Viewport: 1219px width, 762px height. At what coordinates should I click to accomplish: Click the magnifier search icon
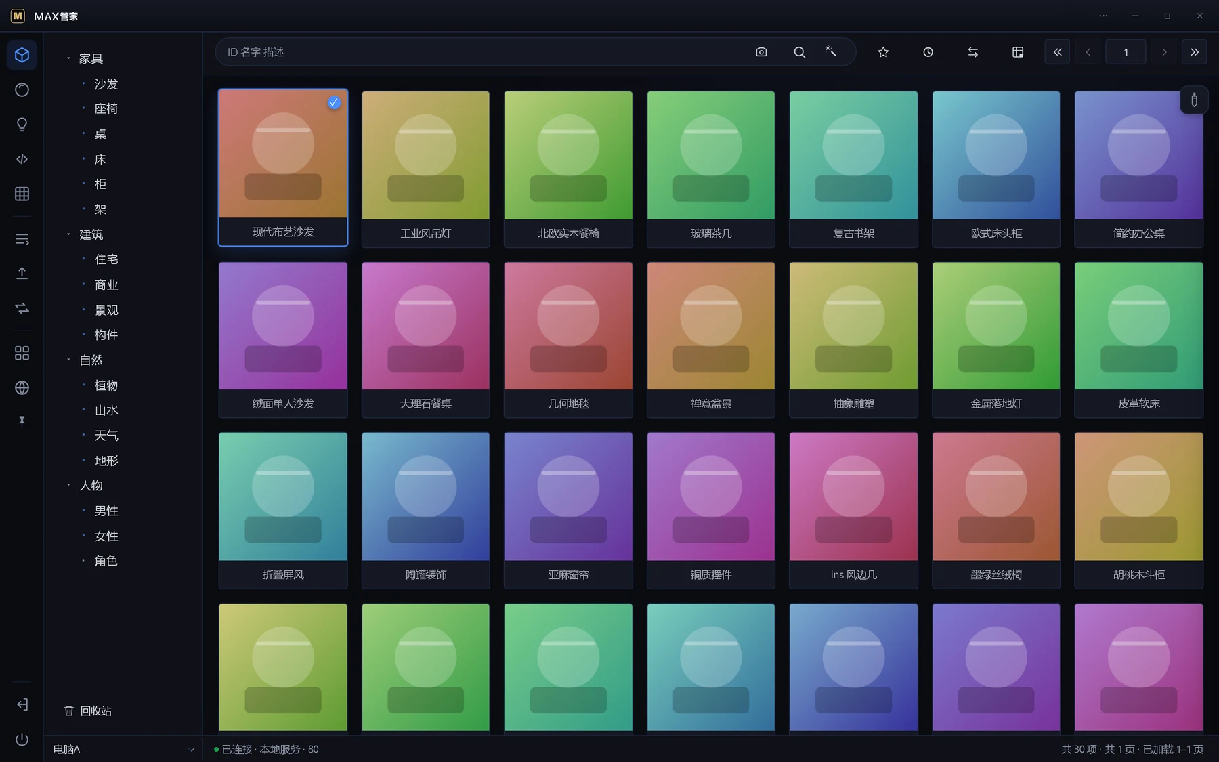tap(799, 52)
